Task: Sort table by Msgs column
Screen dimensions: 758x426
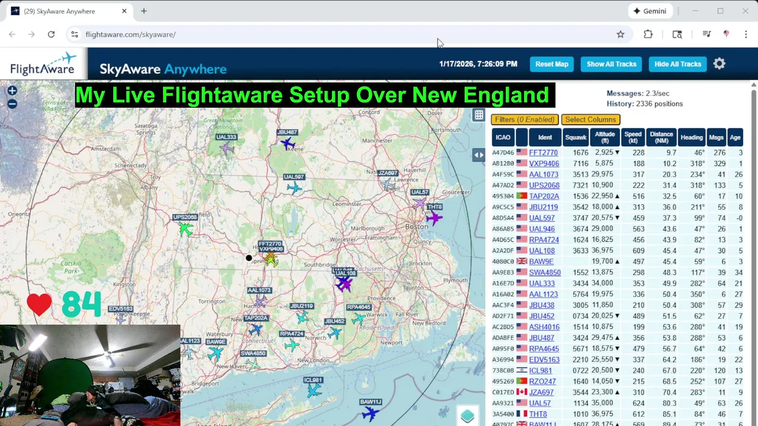Action: tap(716, 137)
